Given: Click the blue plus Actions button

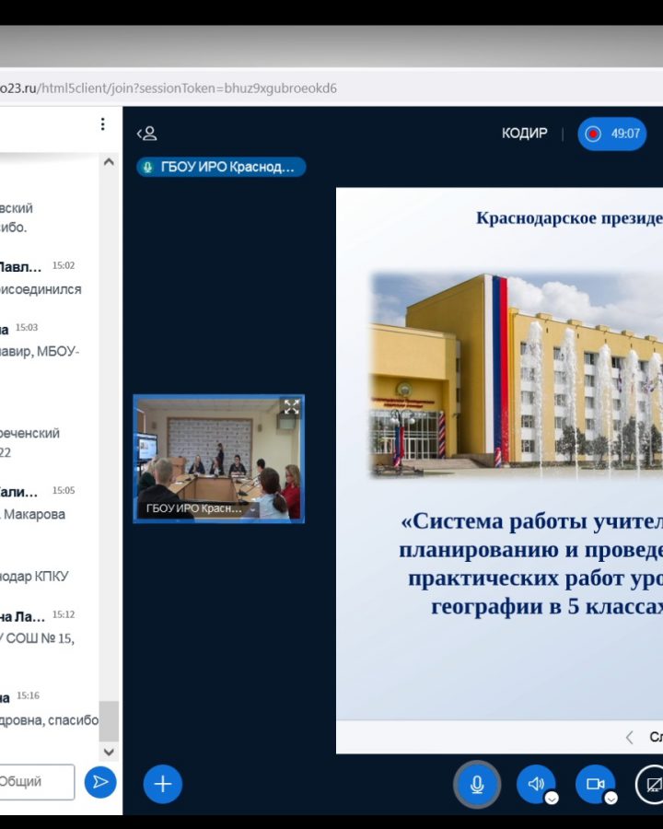Looking at the screenshot, I should coord(162,784).
